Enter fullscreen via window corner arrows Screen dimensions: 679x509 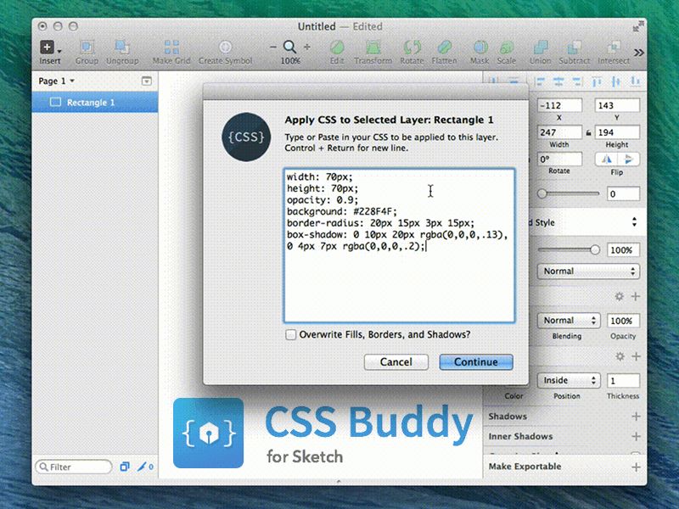pyautogui.click(x=637, y=26)
